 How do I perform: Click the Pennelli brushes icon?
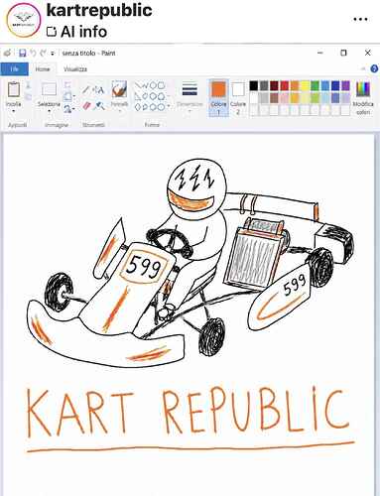pos(119,89)
